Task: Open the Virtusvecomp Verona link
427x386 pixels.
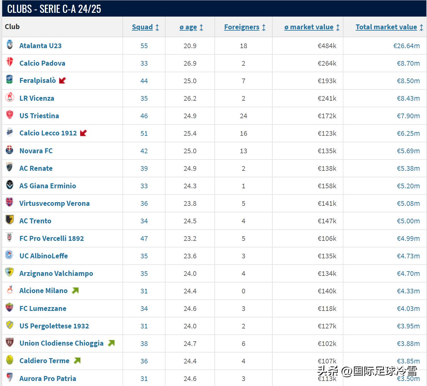Action: click(54, 203)
